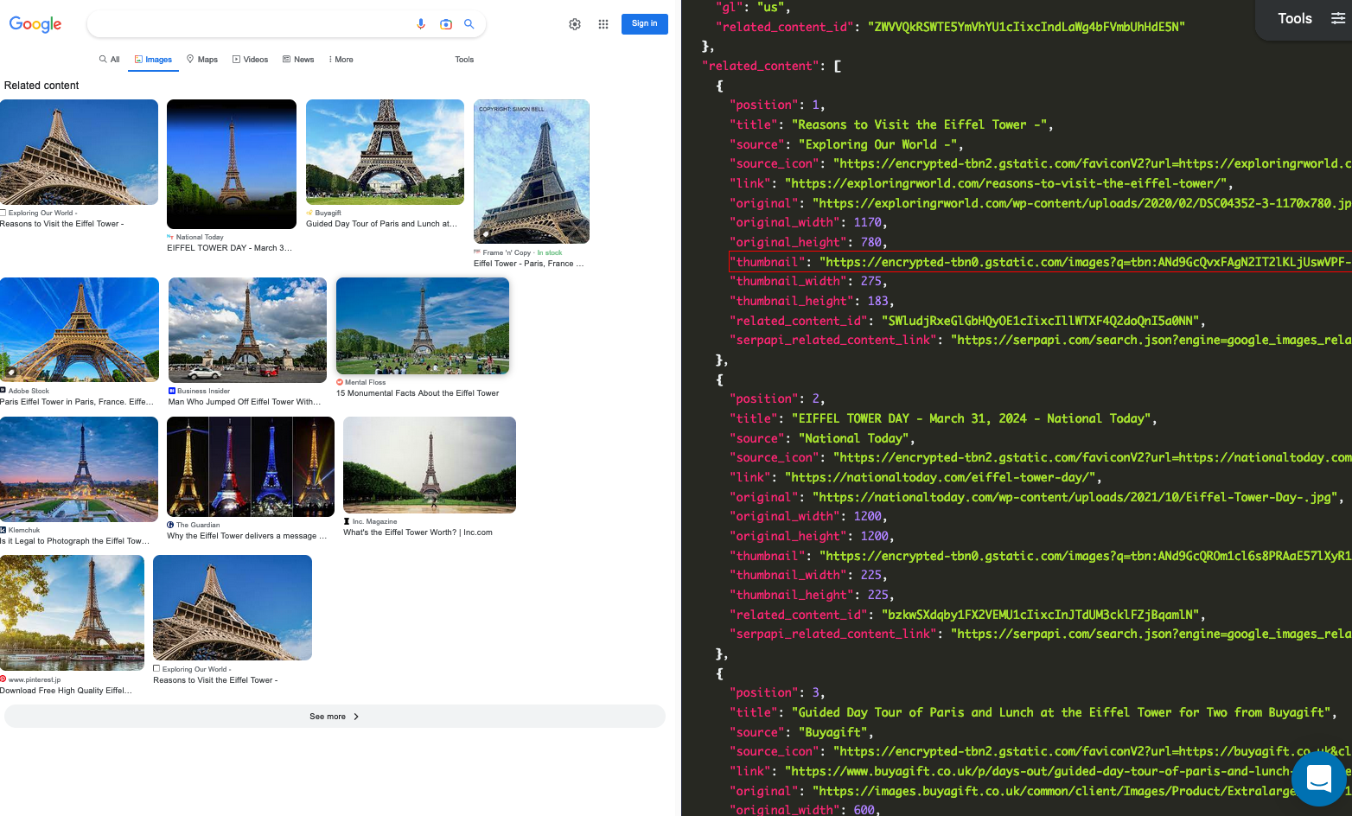Open the Tools panel in JSON viewer
The width and height of the screenshot is (1352, 816).
click(x=1295, y=18)
